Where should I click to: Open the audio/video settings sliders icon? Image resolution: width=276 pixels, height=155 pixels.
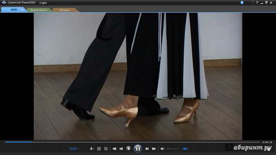106,148
